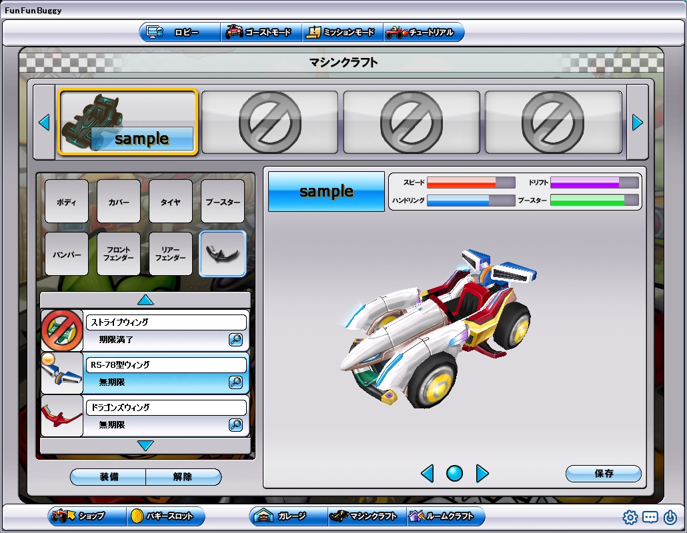Select the フロントフェンダー parts category
Image resolution: width=687 pixels, height=533 pixels.
click(x=119, y=254)
